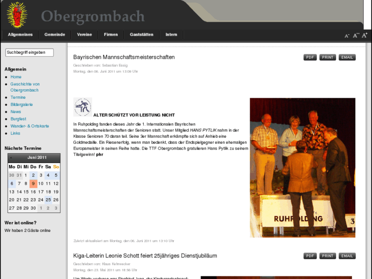Click the 'So' Sunday column header
Screen dimensions: 372x279
(56, 167)
